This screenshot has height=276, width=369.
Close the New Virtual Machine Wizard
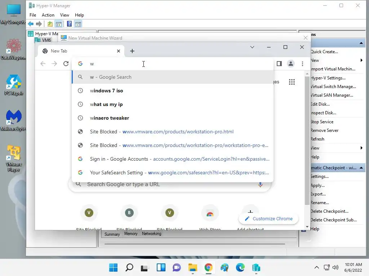coord(306,38)
